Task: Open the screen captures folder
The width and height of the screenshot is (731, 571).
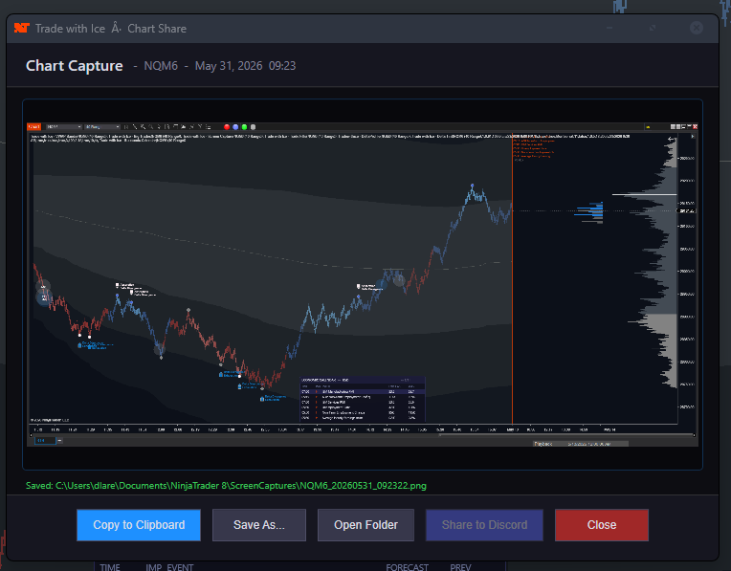Action: [365, 525]
